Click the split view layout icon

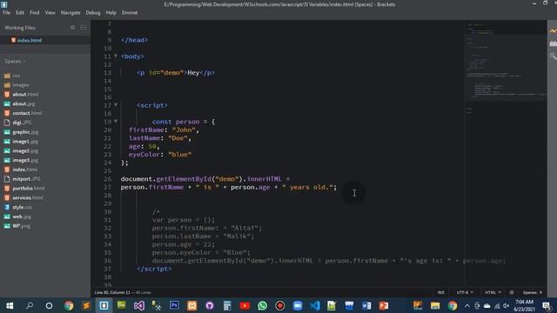(84, 27)
